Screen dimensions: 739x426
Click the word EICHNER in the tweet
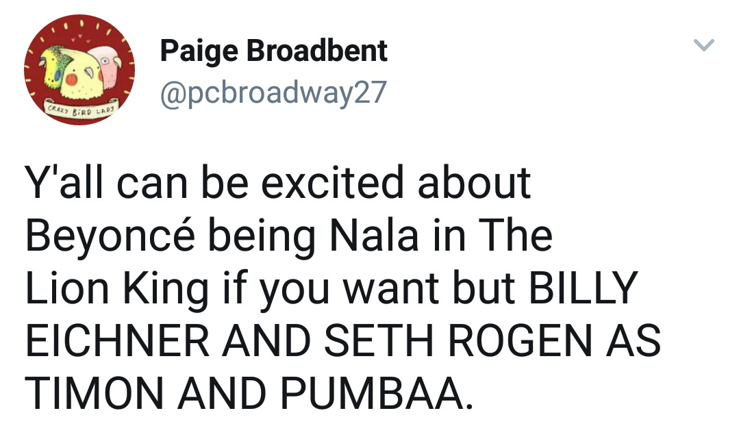coord(117,340)
